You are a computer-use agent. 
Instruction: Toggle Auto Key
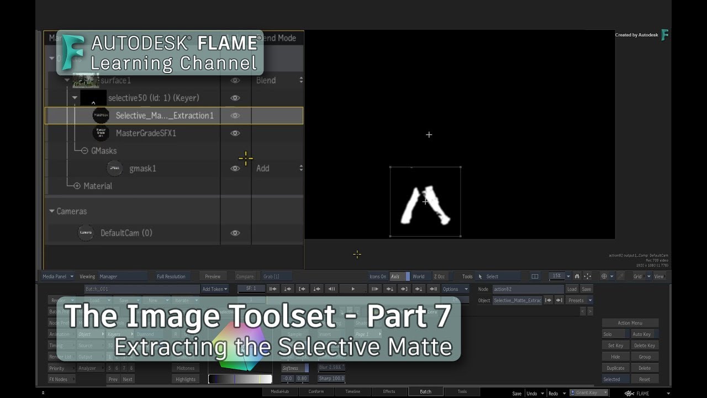[645, 334]
